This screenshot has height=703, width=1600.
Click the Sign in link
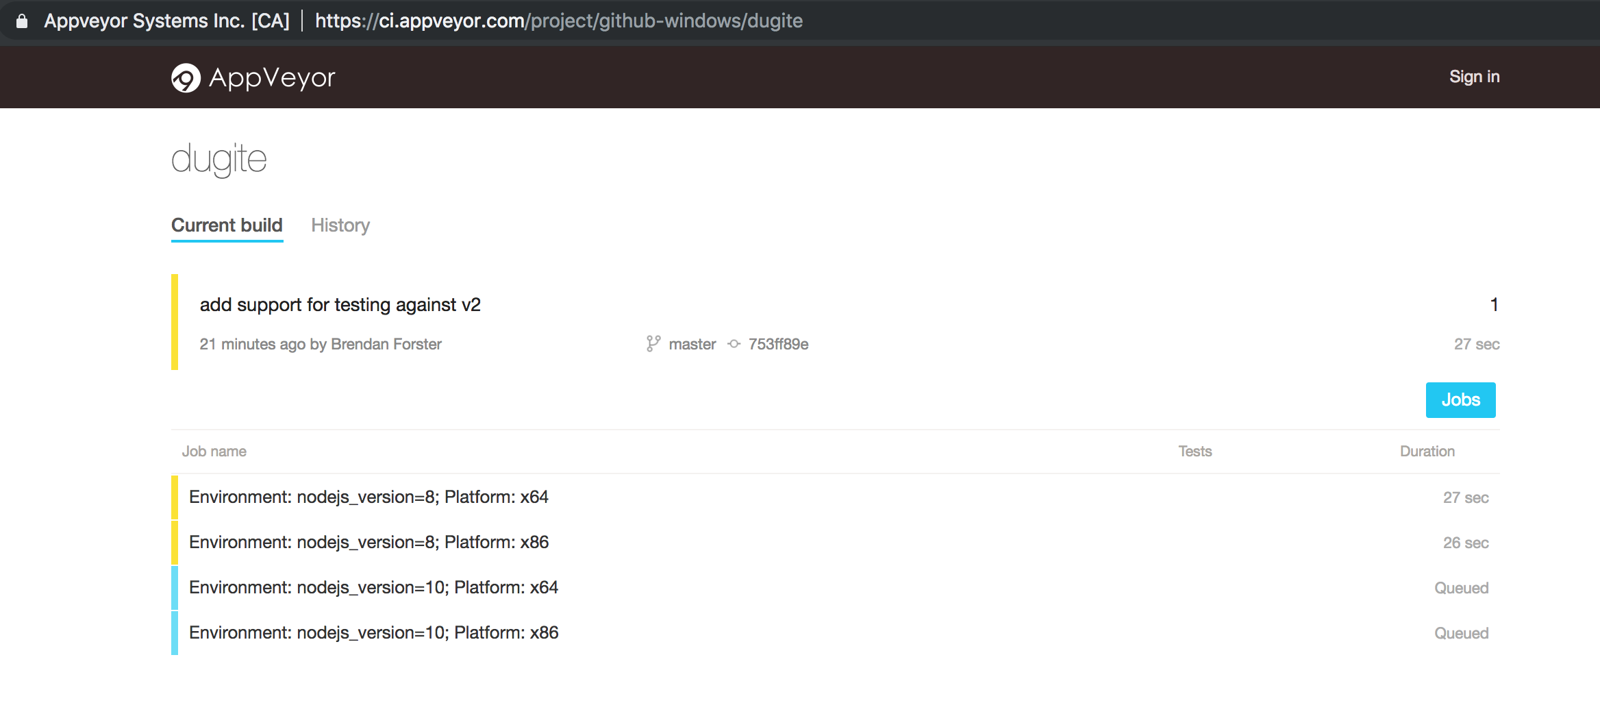click(x=1474, y=77)
